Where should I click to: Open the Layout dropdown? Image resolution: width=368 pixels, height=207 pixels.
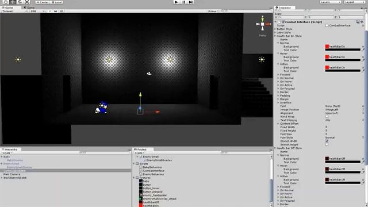click(x=355, y=2)
